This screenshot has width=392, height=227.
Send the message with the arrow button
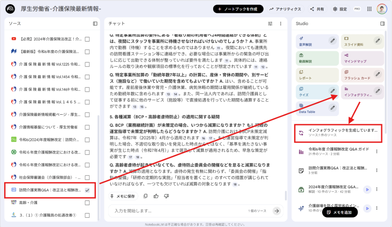click(277, 211)
